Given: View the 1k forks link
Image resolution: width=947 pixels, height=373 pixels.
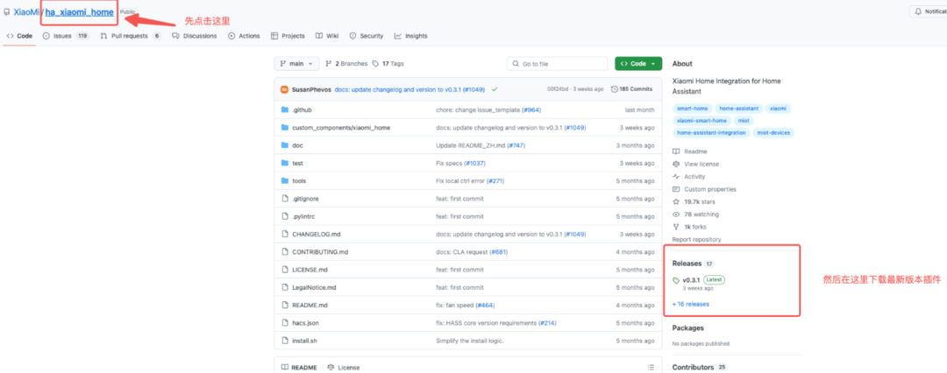Looking at the screenshot, I should (x=689, y=227).
